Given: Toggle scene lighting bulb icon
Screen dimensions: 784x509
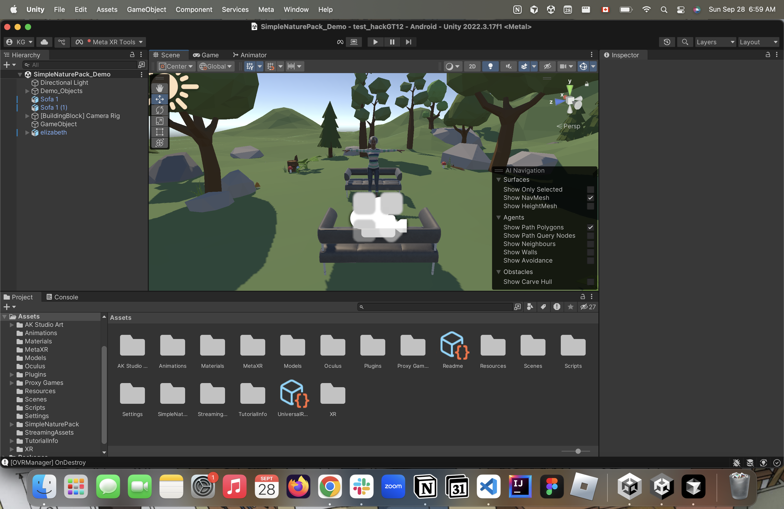Looking at the screenshot, I should tap(490, 66).
